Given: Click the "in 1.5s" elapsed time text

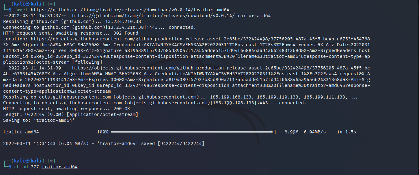Looking at the screenshot, I should click(x=346, y=132).
